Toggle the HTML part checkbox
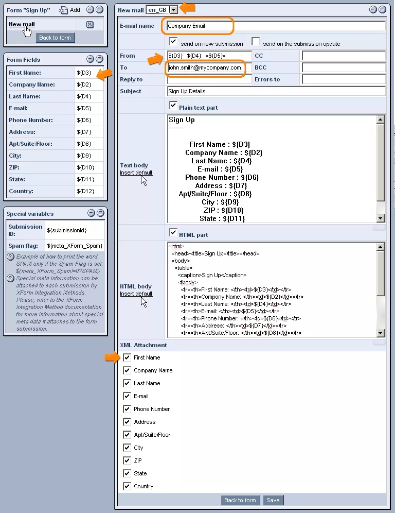This screenshot has height=513, width=395. tap(173, 233)
